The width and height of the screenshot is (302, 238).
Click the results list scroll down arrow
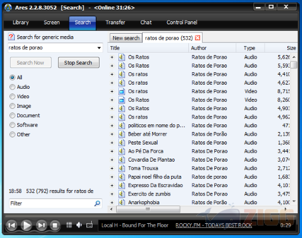click(x=294, y=201)
